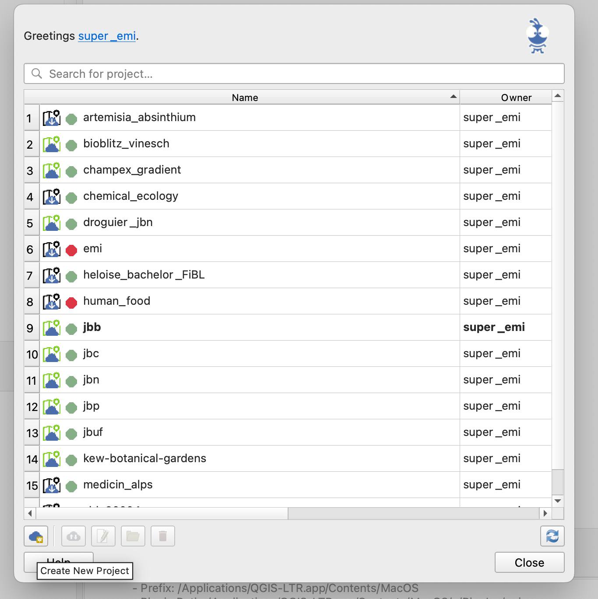Click the green status dot beside kew-botanical-gardens
The image size is (598, 599).
[71, 460]
